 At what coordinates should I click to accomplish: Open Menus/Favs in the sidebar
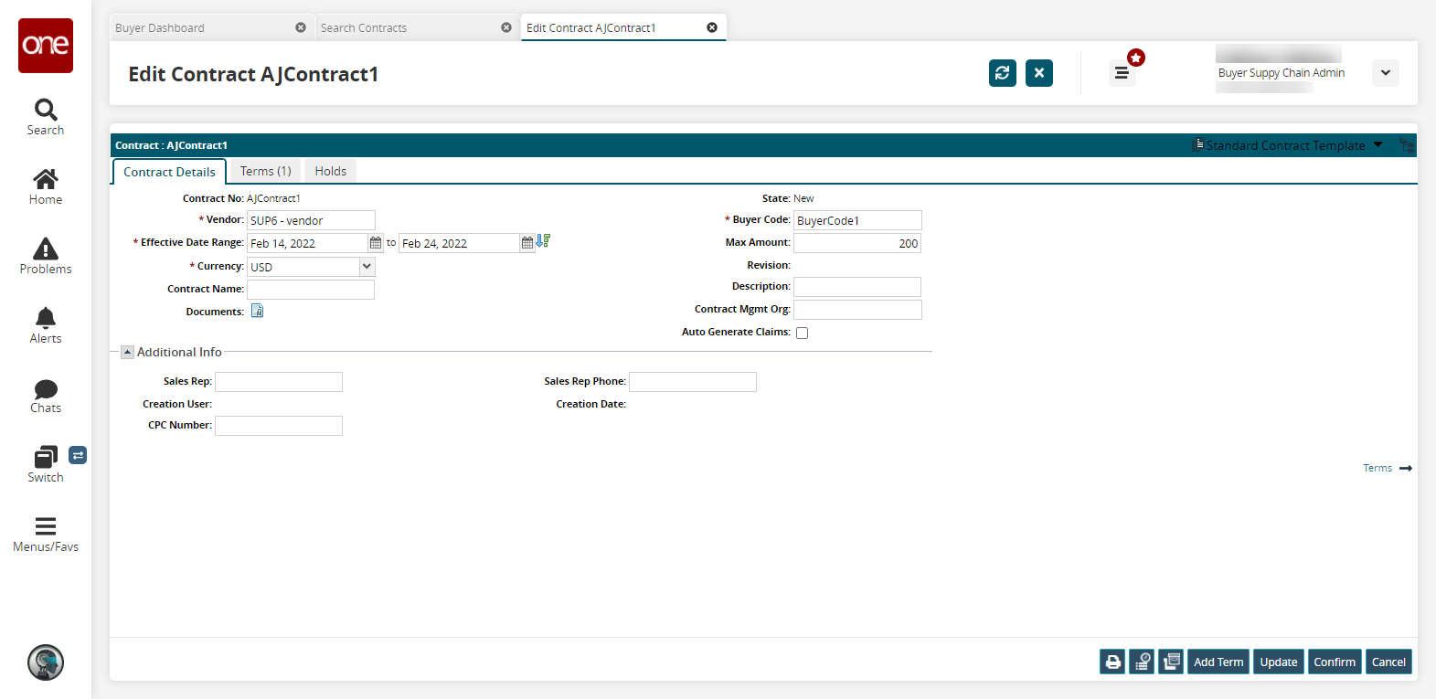[x=46, y=535]
